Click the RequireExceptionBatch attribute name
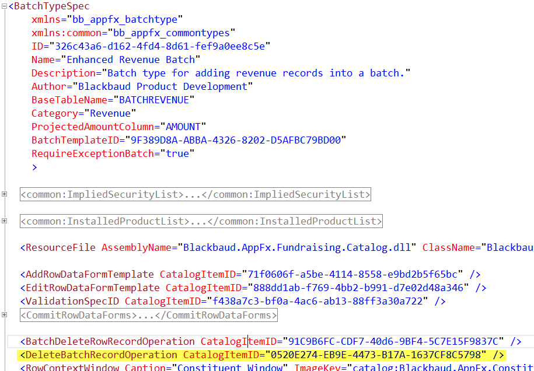The width and height of the screenshot is (534, 371). point(93,153)
